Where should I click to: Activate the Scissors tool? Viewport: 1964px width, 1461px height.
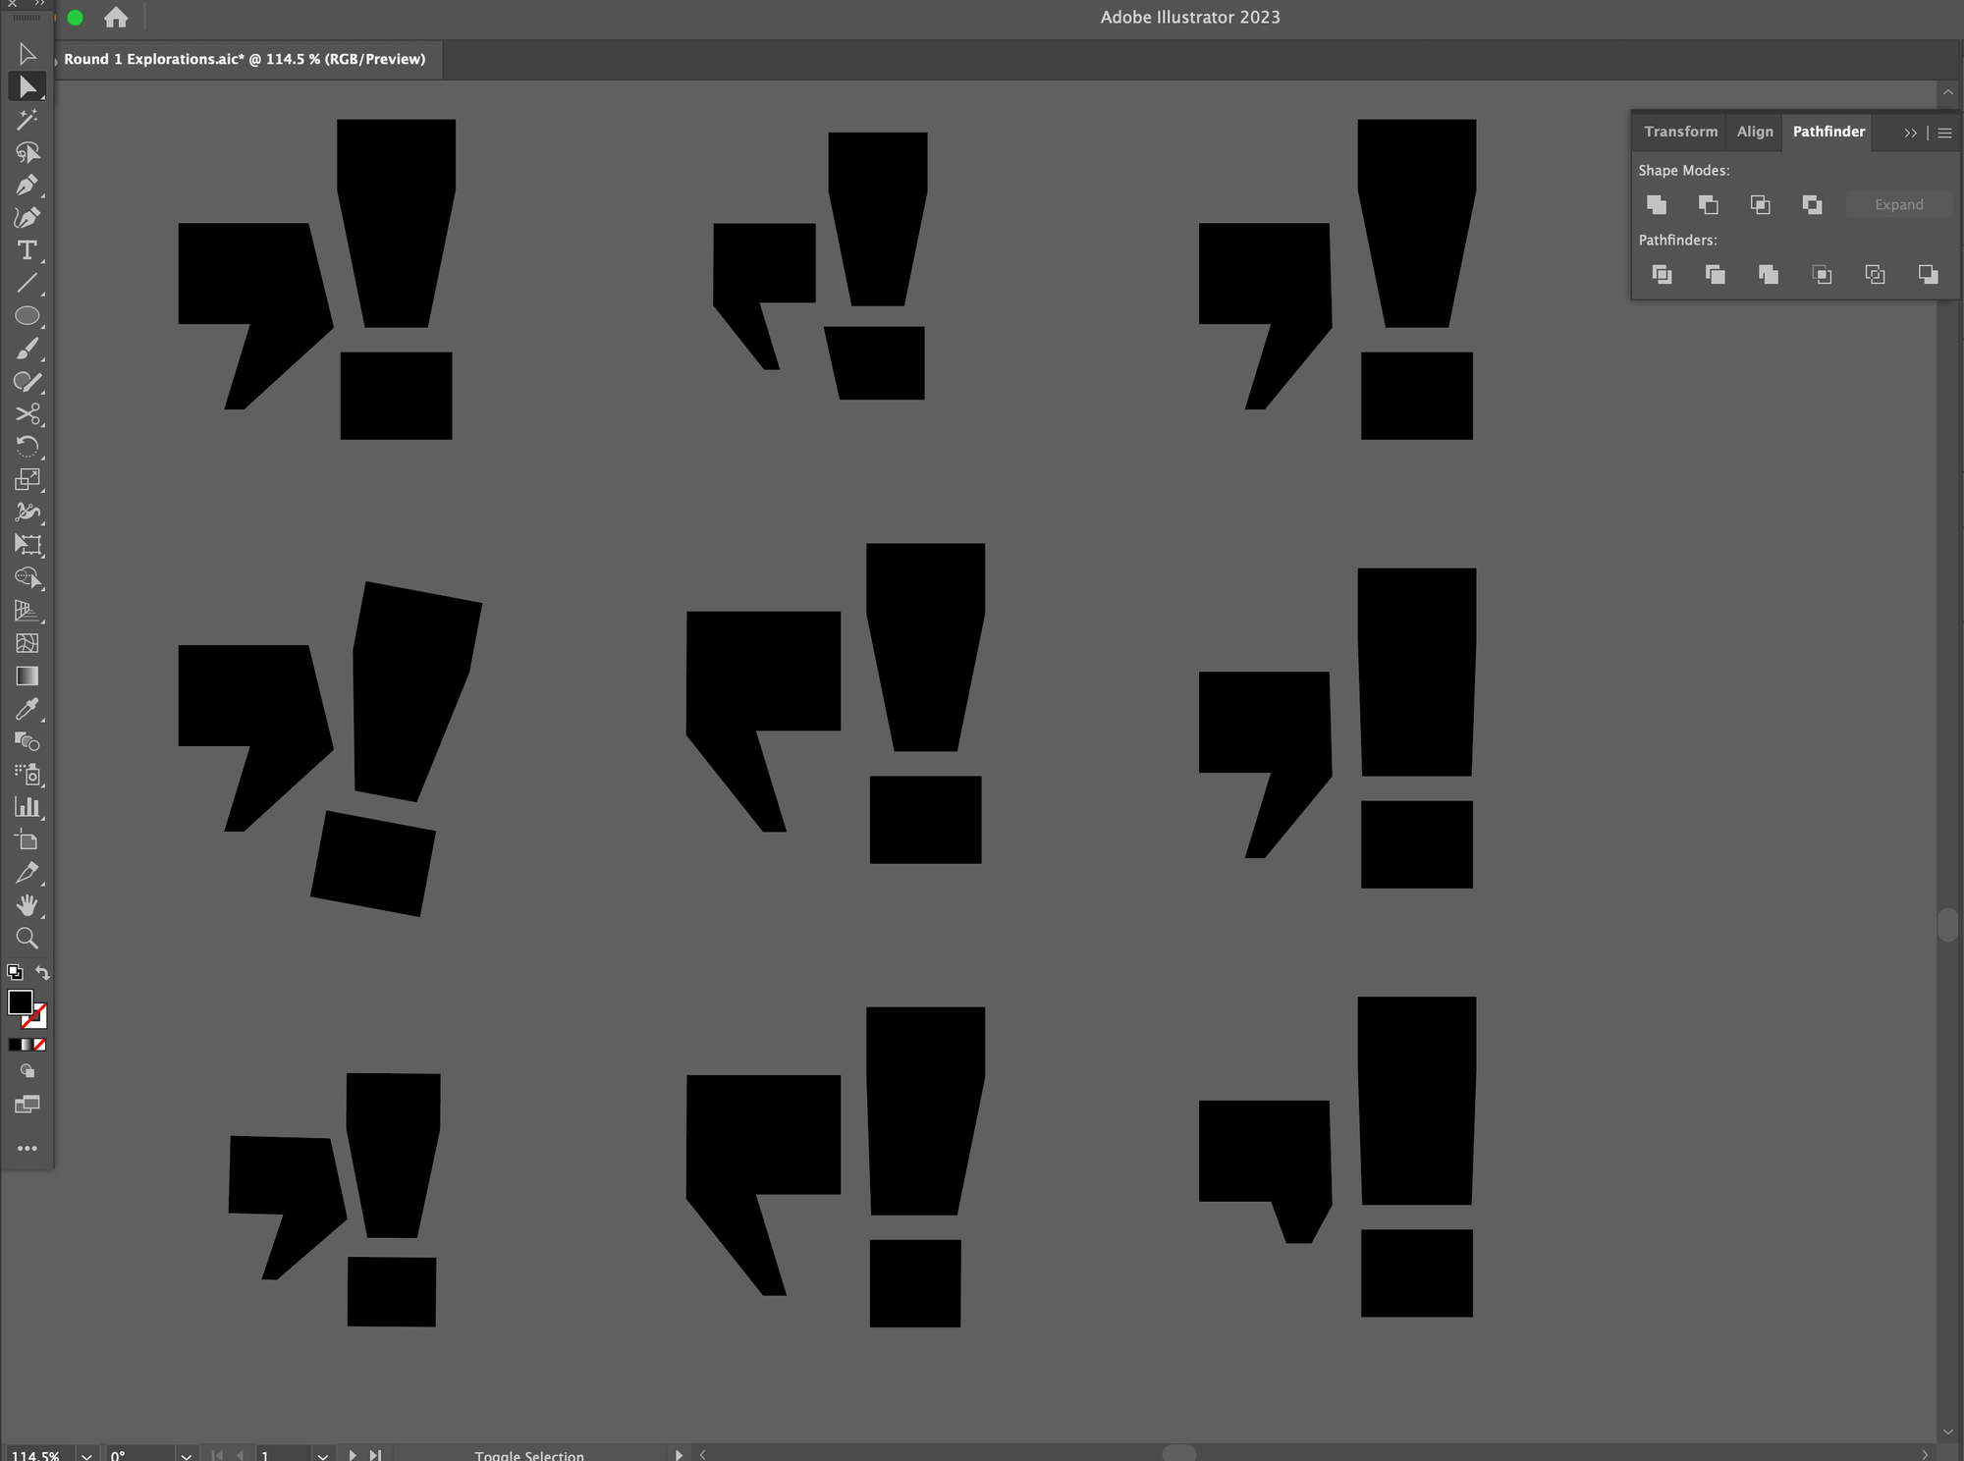[27, 413]
